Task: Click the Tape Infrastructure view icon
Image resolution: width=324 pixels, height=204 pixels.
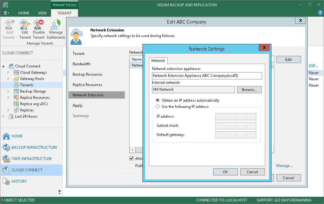Action: pos(6,159)
